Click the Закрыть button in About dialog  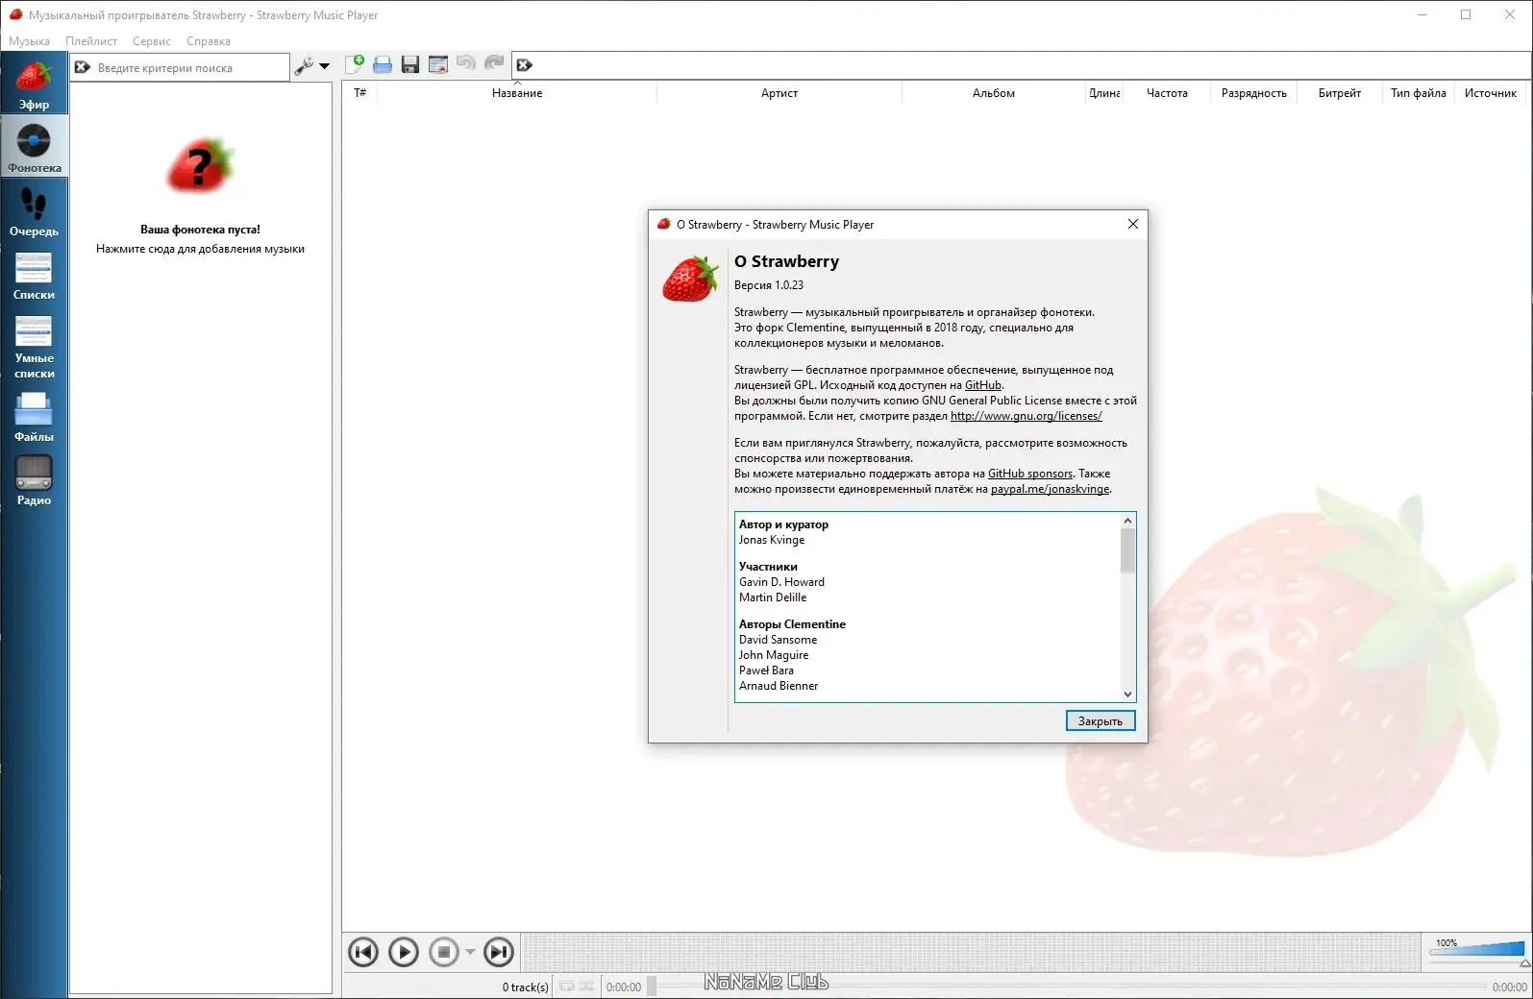coord(1100,721)
